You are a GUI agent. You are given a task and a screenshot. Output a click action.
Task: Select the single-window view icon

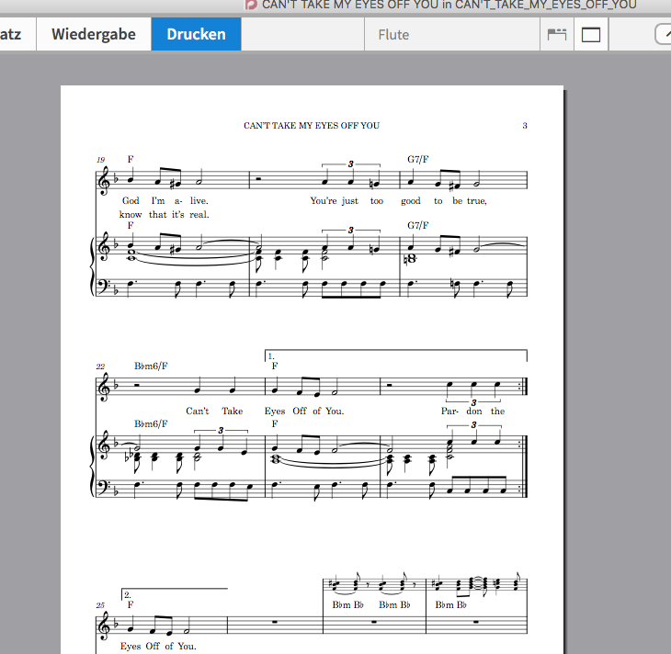coord(591,35)
